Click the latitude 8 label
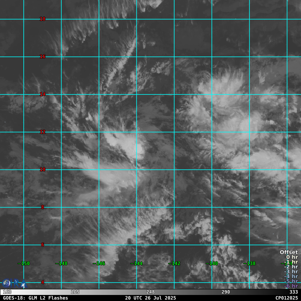Viewport: 301px width, 301px height. pos(43,207)
